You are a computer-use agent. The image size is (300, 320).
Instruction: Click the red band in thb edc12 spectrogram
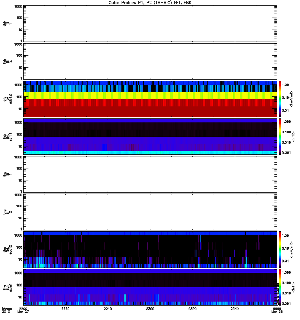coord(150,108)
